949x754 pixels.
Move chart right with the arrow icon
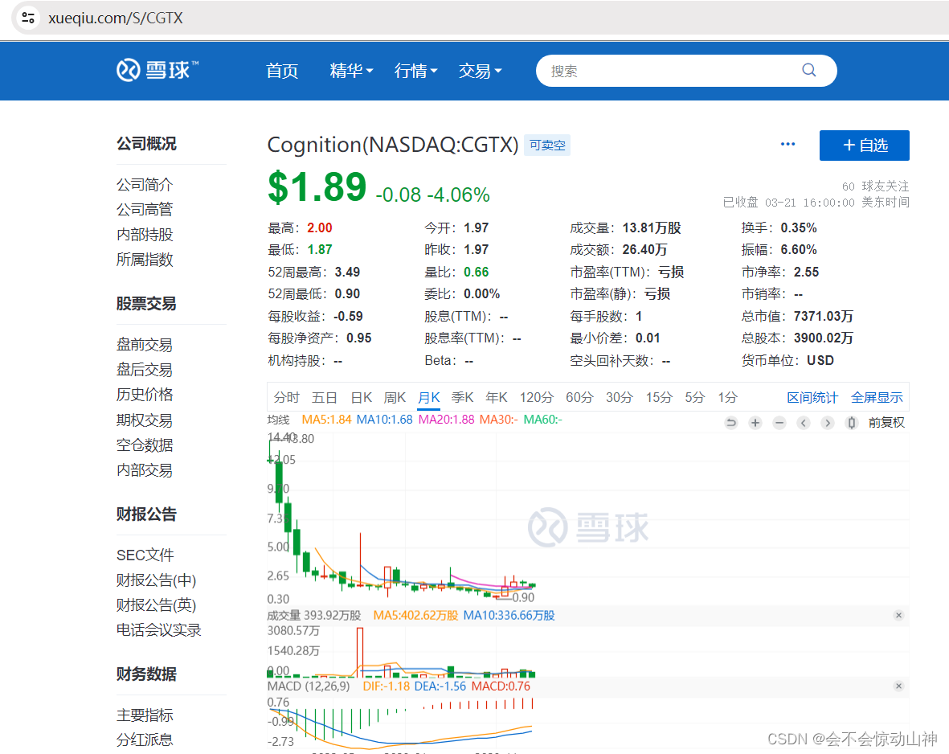pos(828,423)
